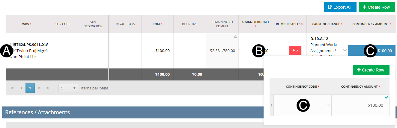This screenshot has width=397, height=128.
Task: Open the Contingency Code dropdown in popup
Action: [328, 105]
